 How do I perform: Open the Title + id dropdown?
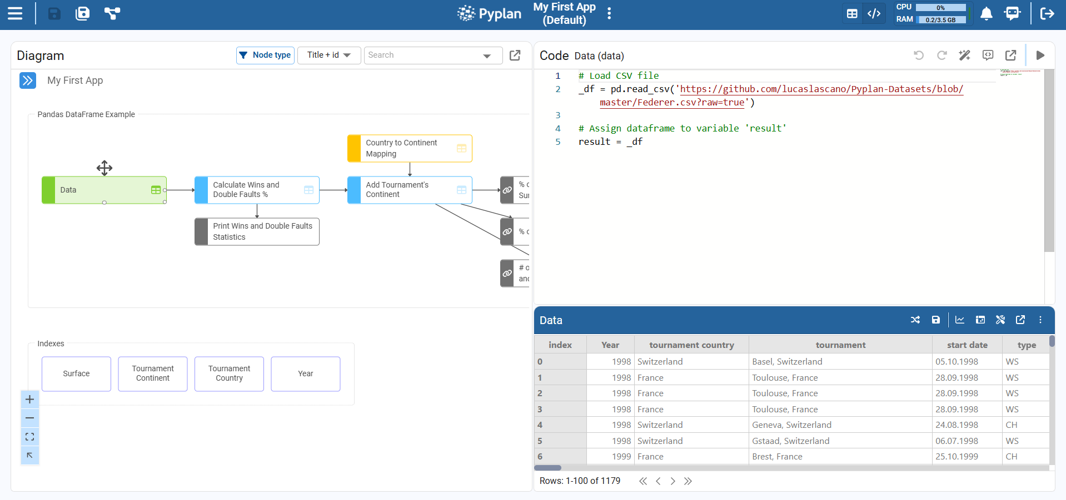(x=329, y=55)
